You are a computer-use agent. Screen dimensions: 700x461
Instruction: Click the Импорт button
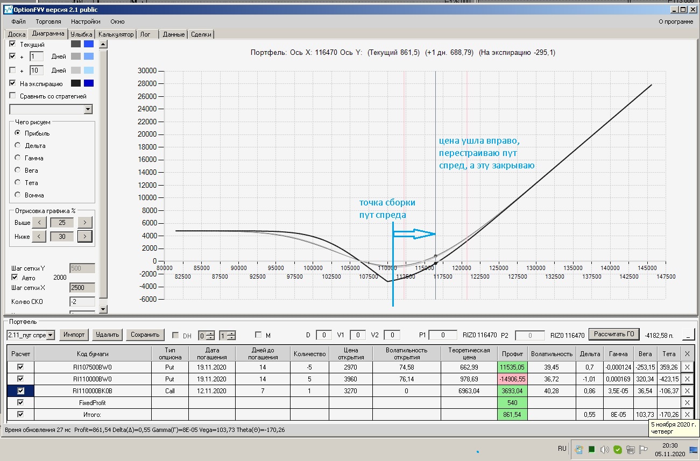pyautogui.click(x=74, y=335)
